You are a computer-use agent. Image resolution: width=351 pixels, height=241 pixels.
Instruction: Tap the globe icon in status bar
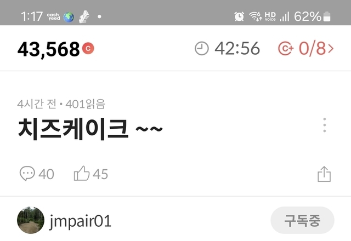(69, 17)
